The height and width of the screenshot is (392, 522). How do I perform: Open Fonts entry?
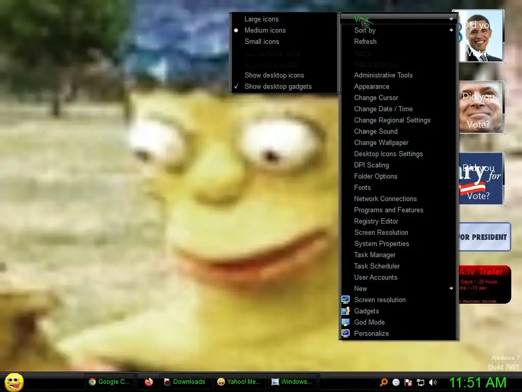tap(398, 188)
